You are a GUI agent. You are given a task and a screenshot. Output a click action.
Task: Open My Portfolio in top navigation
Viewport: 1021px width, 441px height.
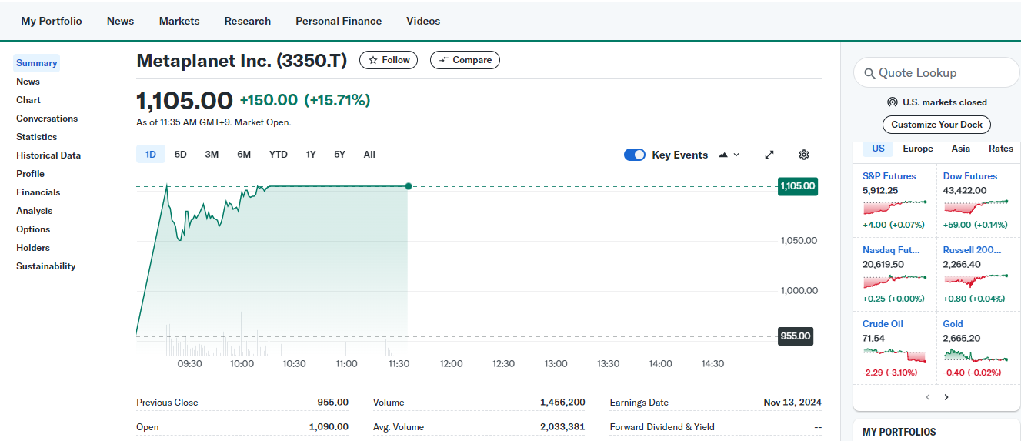tap(52, 21)
